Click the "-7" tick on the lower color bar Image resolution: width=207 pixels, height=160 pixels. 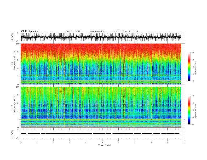click(x=193, y=124)
